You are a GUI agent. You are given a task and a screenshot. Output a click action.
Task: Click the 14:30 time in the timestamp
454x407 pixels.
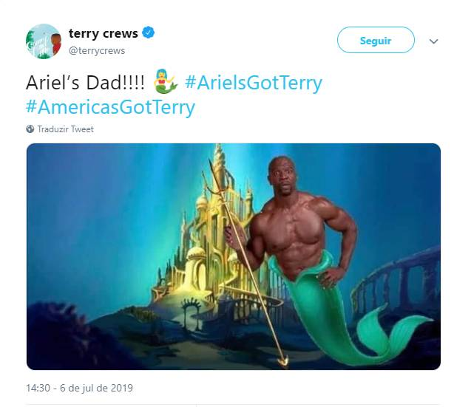(38, 388)
